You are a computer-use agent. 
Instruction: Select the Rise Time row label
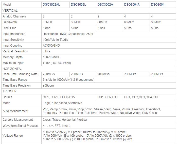point(9,28)
